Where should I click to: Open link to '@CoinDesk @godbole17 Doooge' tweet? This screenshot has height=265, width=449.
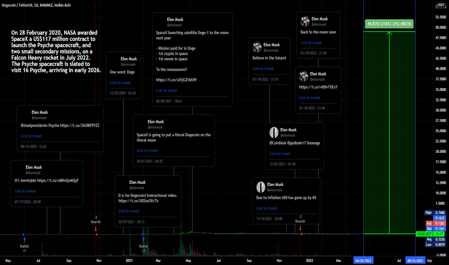(x=280, y=154)
